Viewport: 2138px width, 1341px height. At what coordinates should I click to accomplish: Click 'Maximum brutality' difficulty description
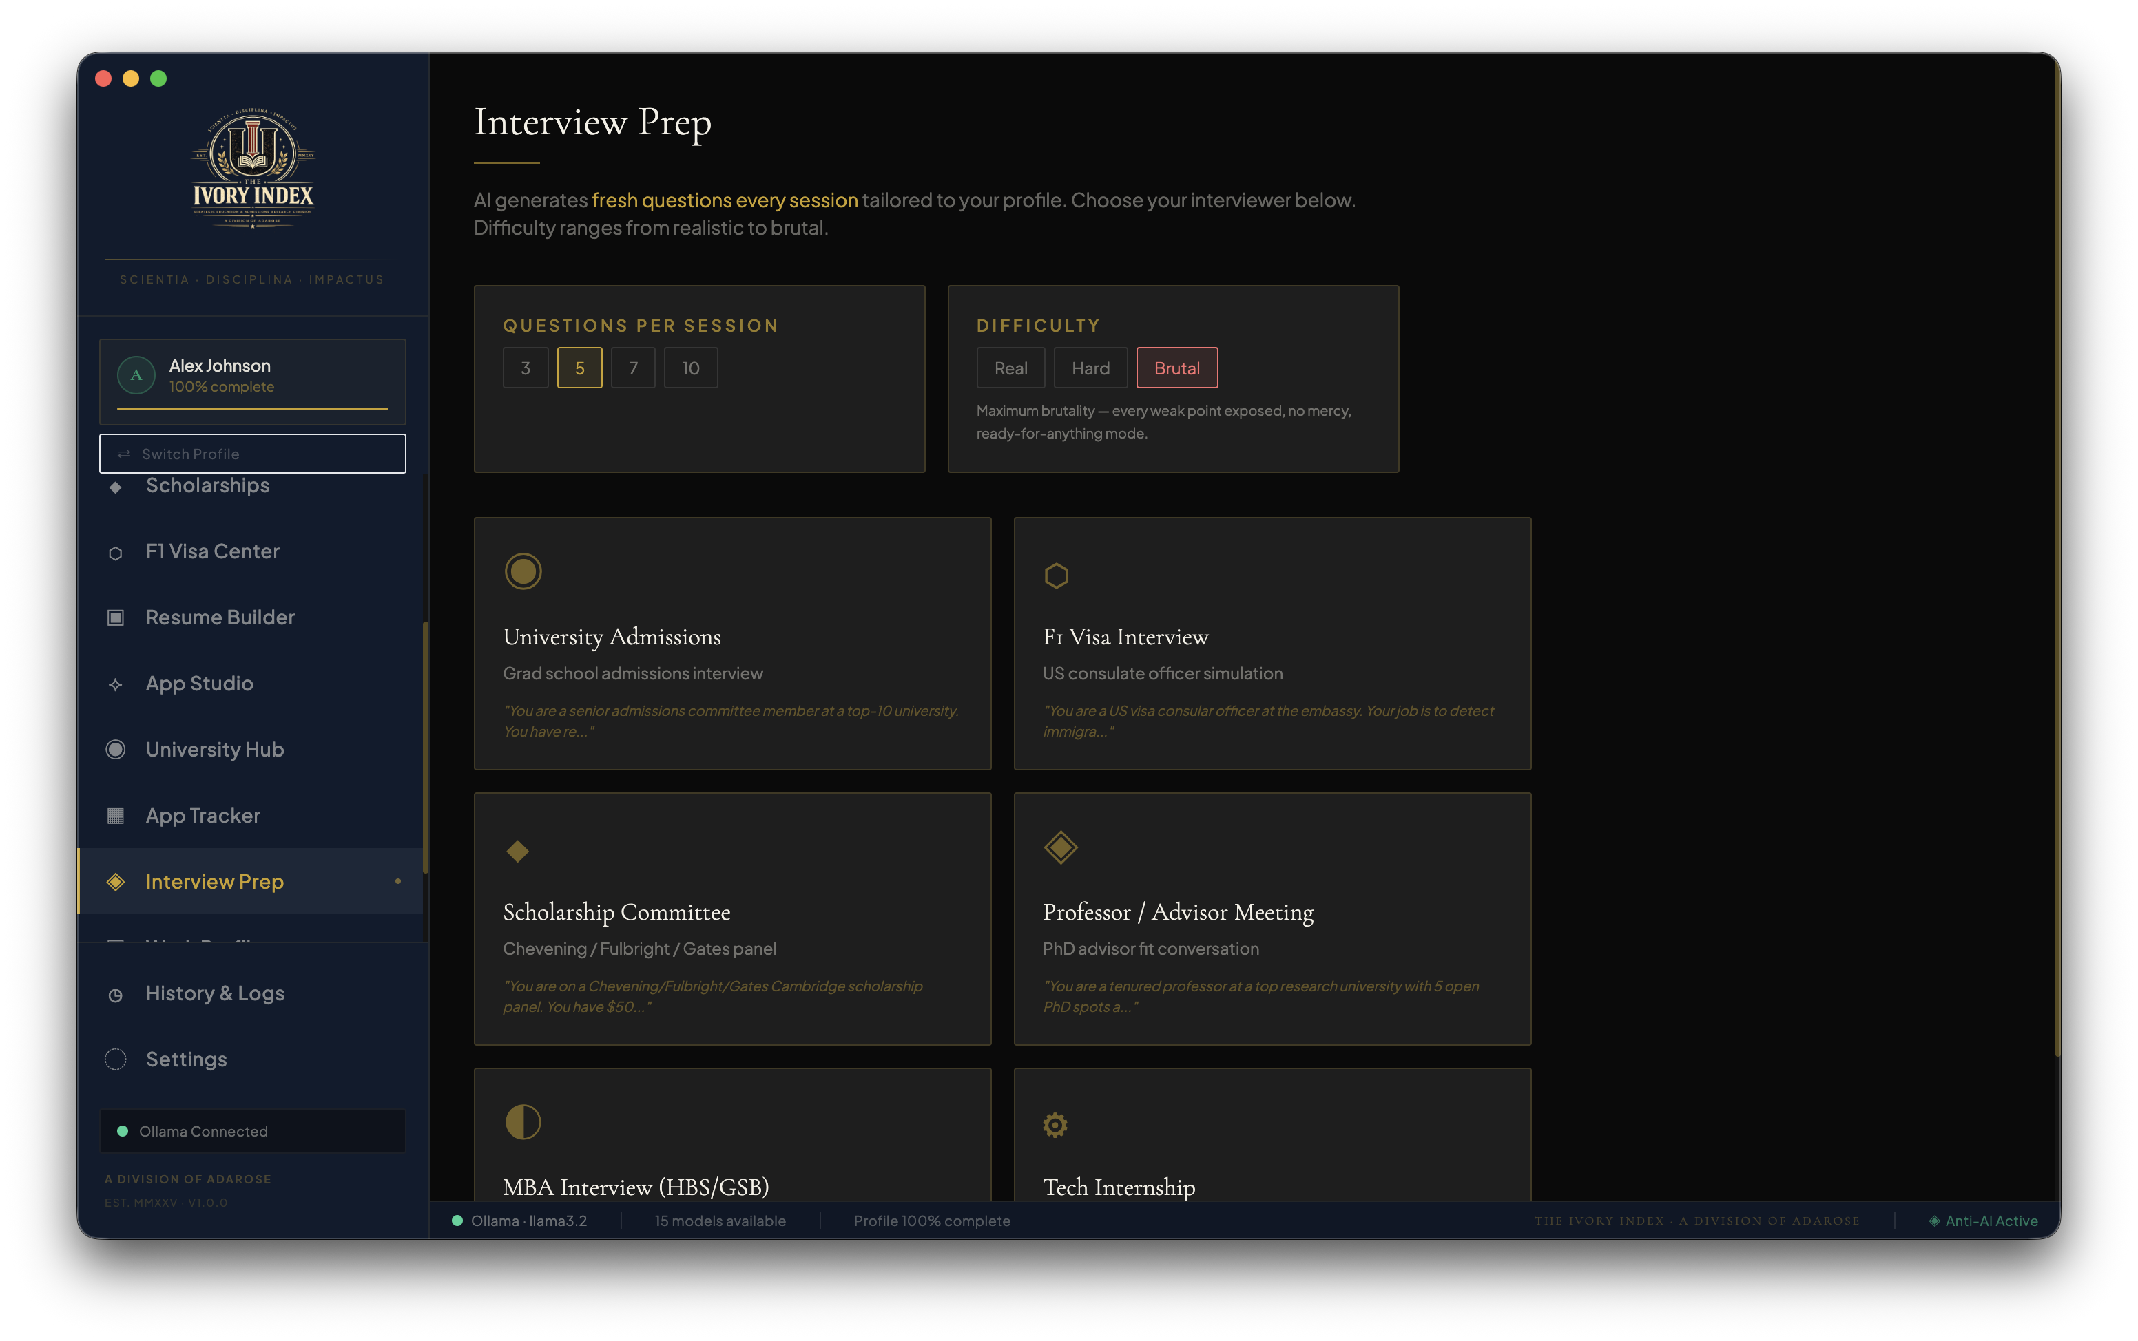(1164, 422)
